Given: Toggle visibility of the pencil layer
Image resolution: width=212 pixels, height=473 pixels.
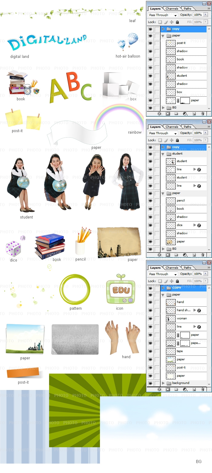Looking at the screenshot, I should (150, 201).
